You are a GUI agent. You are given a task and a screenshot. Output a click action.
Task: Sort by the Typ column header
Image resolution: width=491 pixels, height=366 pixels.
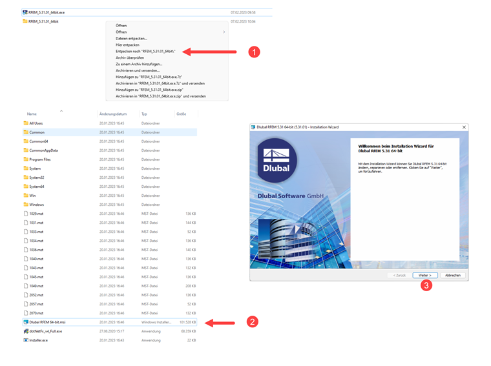(x=144, y=114)
